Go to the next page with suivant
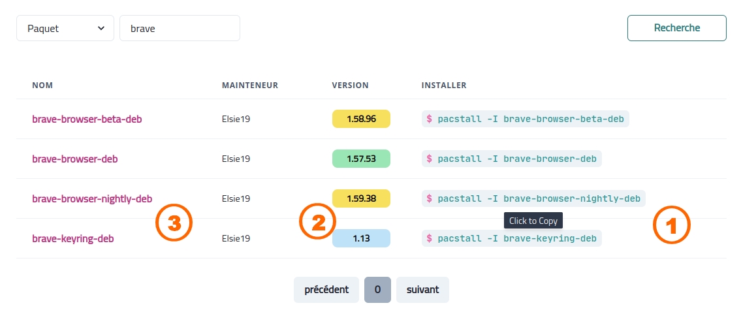The height and width of the screenshot is (314, 741). click(422, 289)
